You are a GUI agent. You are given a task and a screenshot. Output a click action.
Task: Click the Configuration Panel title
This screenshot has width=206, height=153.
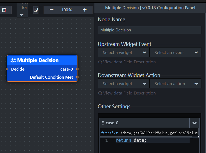(x=150, y=8)
